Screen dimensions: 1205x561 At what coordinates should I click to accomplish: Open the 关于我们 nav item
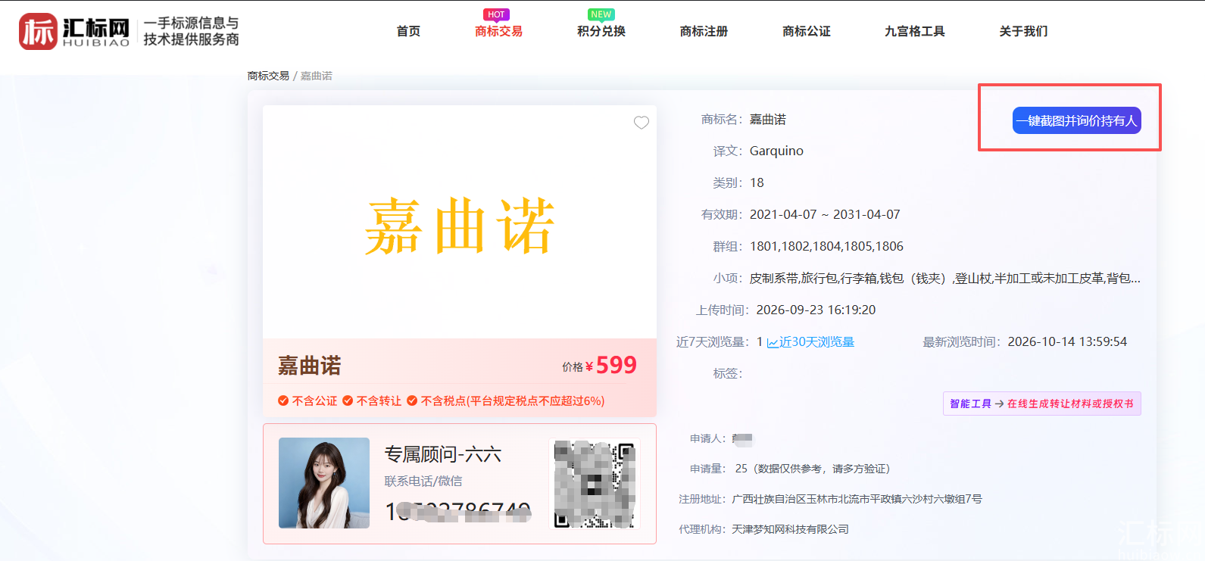tap(1023, 31)
